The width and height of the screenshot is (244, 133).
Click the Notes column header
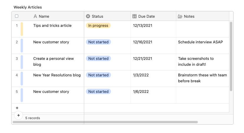click(x=202, y=16)
